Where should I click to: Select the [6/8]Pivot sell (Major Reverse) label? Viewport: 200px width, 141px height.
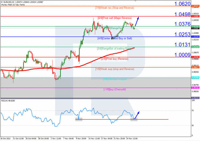pyautogui.click(x=115, y=18)
